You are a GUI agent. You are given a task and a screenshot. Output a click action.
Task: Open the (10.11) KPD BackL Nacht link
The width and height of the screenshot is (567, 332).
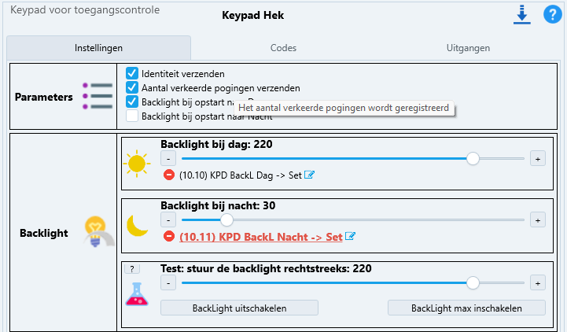[x=261, y=237]
